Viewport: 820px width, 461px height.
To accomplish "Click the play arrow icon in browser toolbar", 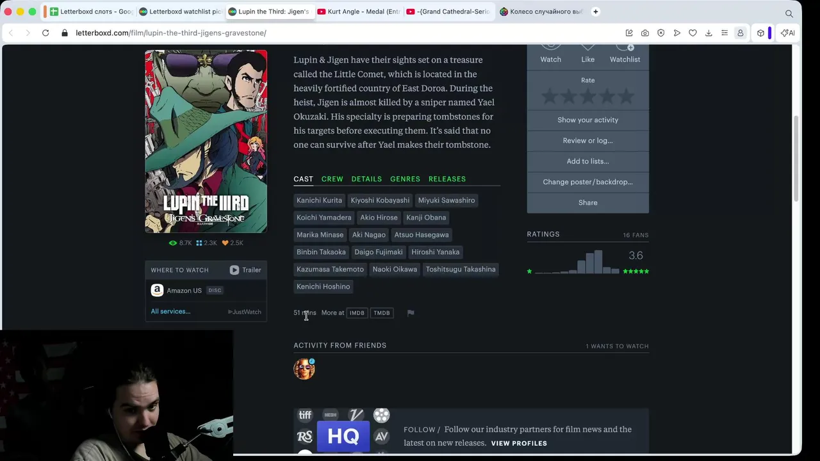I will pos(677,33).
